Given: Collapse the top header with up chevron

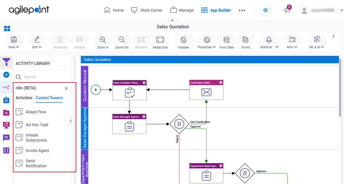Looking at the screenshot, I should point(173,20).
